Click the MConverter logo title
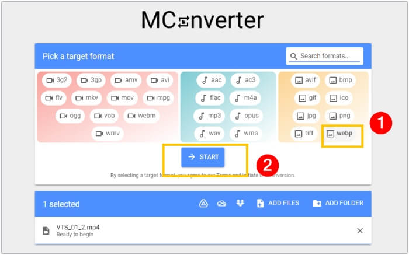 pyautogui.click(x=202, y=20)
